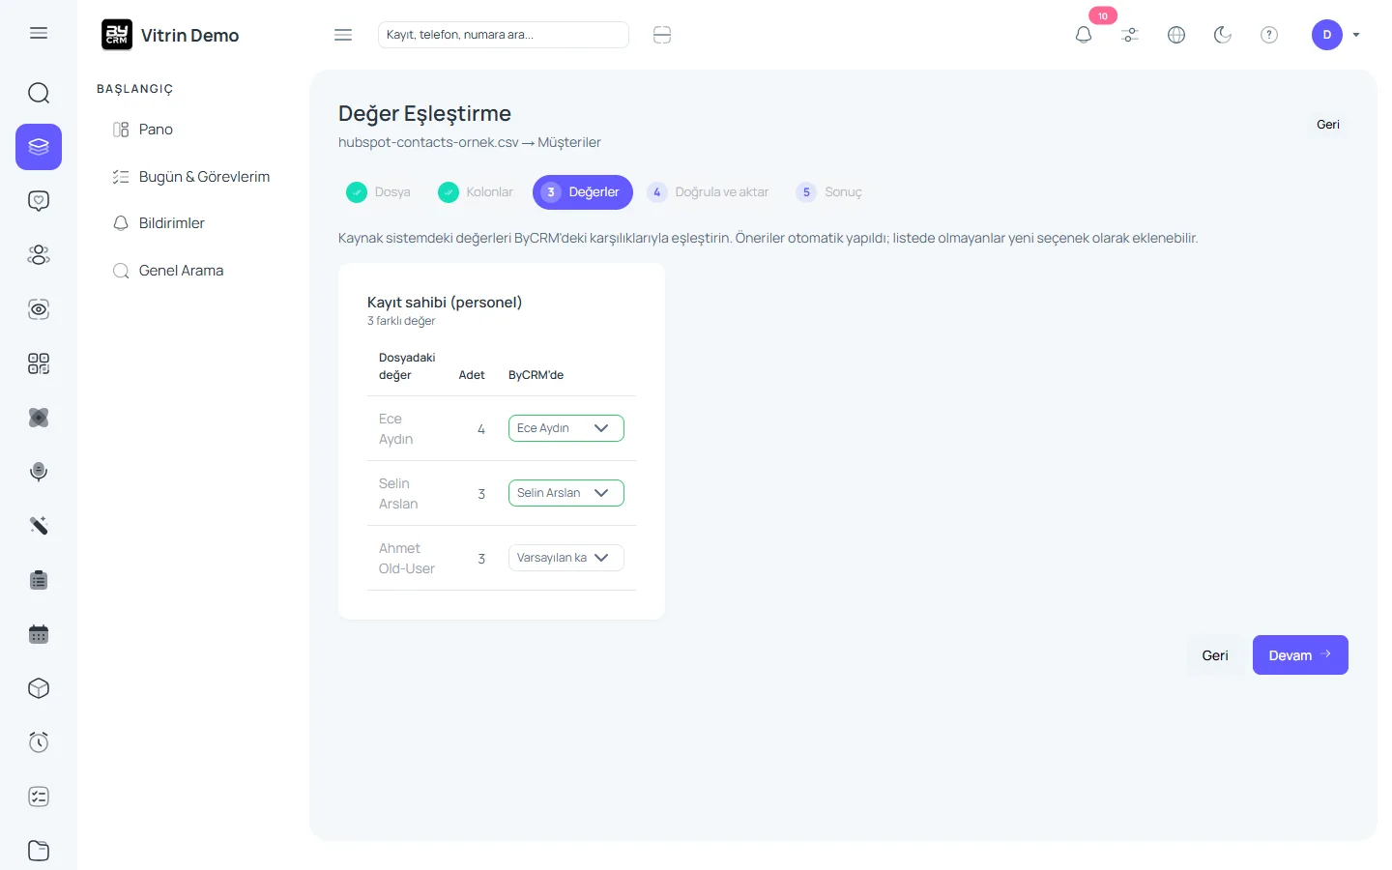1392x870 pixels.
Task: Click the bottom Geri button beside Devam
Action: pos(1215,655)
